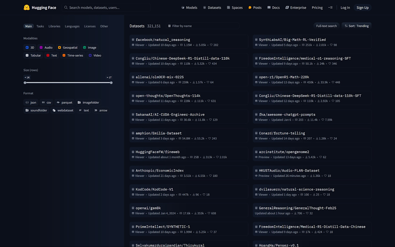
Task: Click the dataset icon beside Conard/fortune-telling
Action: (256, 133)
